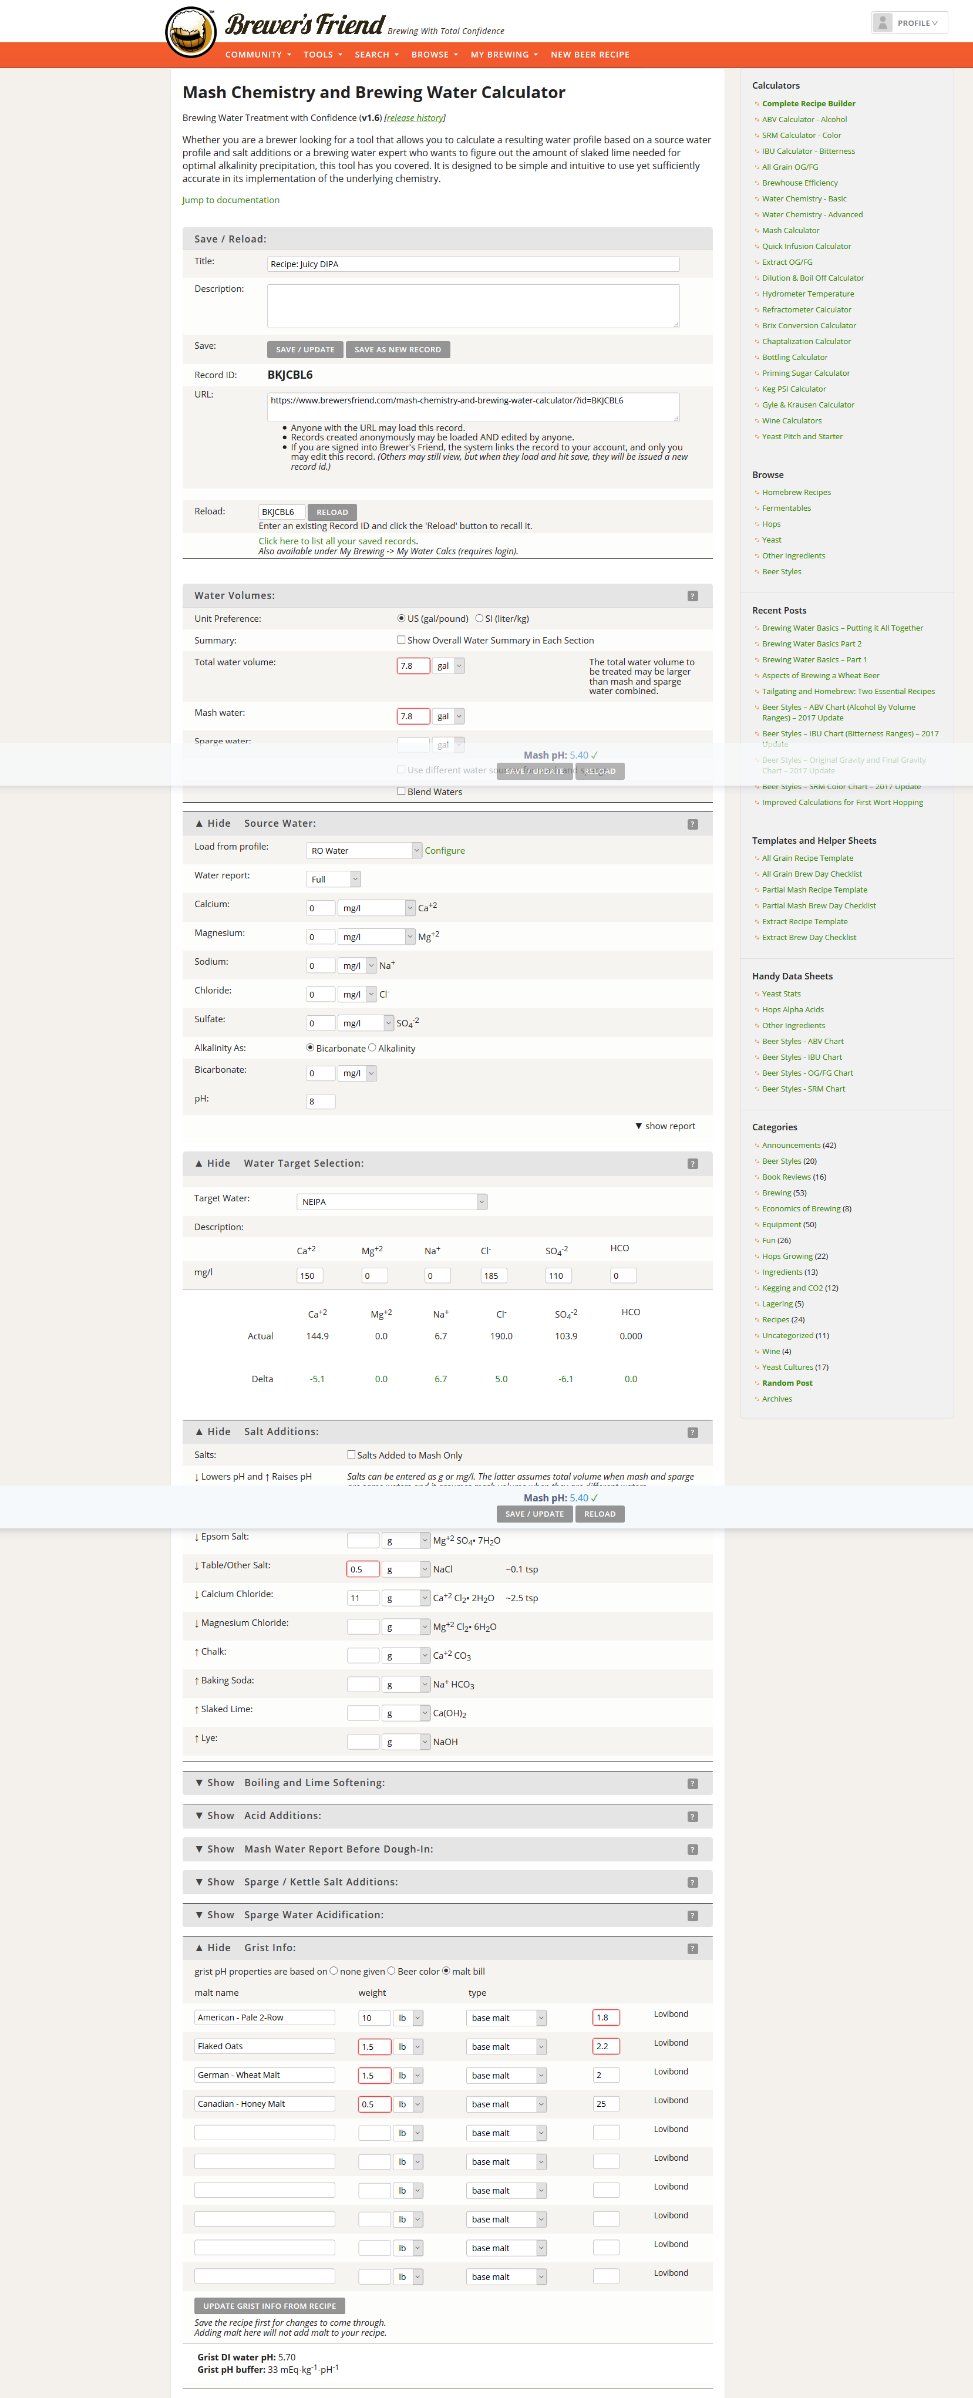Click Save / Update button in Save section
The image size is (973, 2398).
305,350
